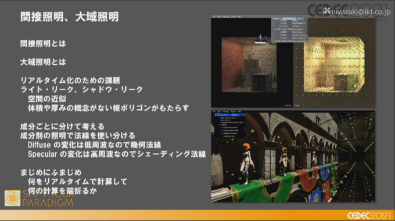This screenshot has height=221, width=395.
Task: Open File menu in Sponza scene window
Action: pos(214,112)
